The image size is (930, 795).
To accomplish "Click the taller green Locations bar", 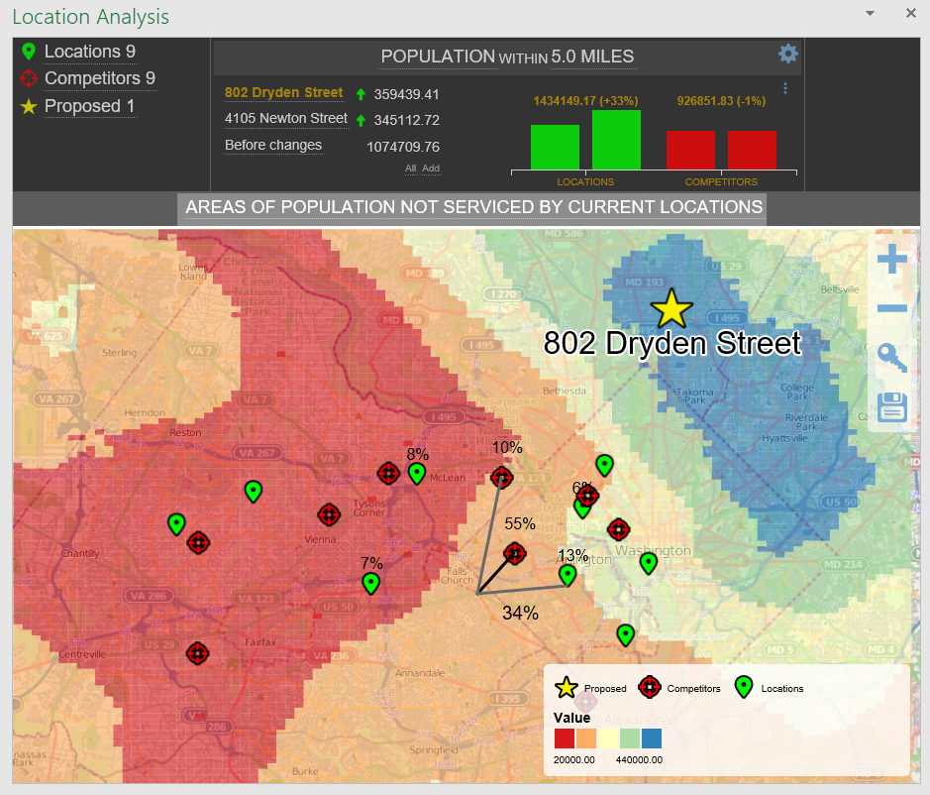I will 616,140.
